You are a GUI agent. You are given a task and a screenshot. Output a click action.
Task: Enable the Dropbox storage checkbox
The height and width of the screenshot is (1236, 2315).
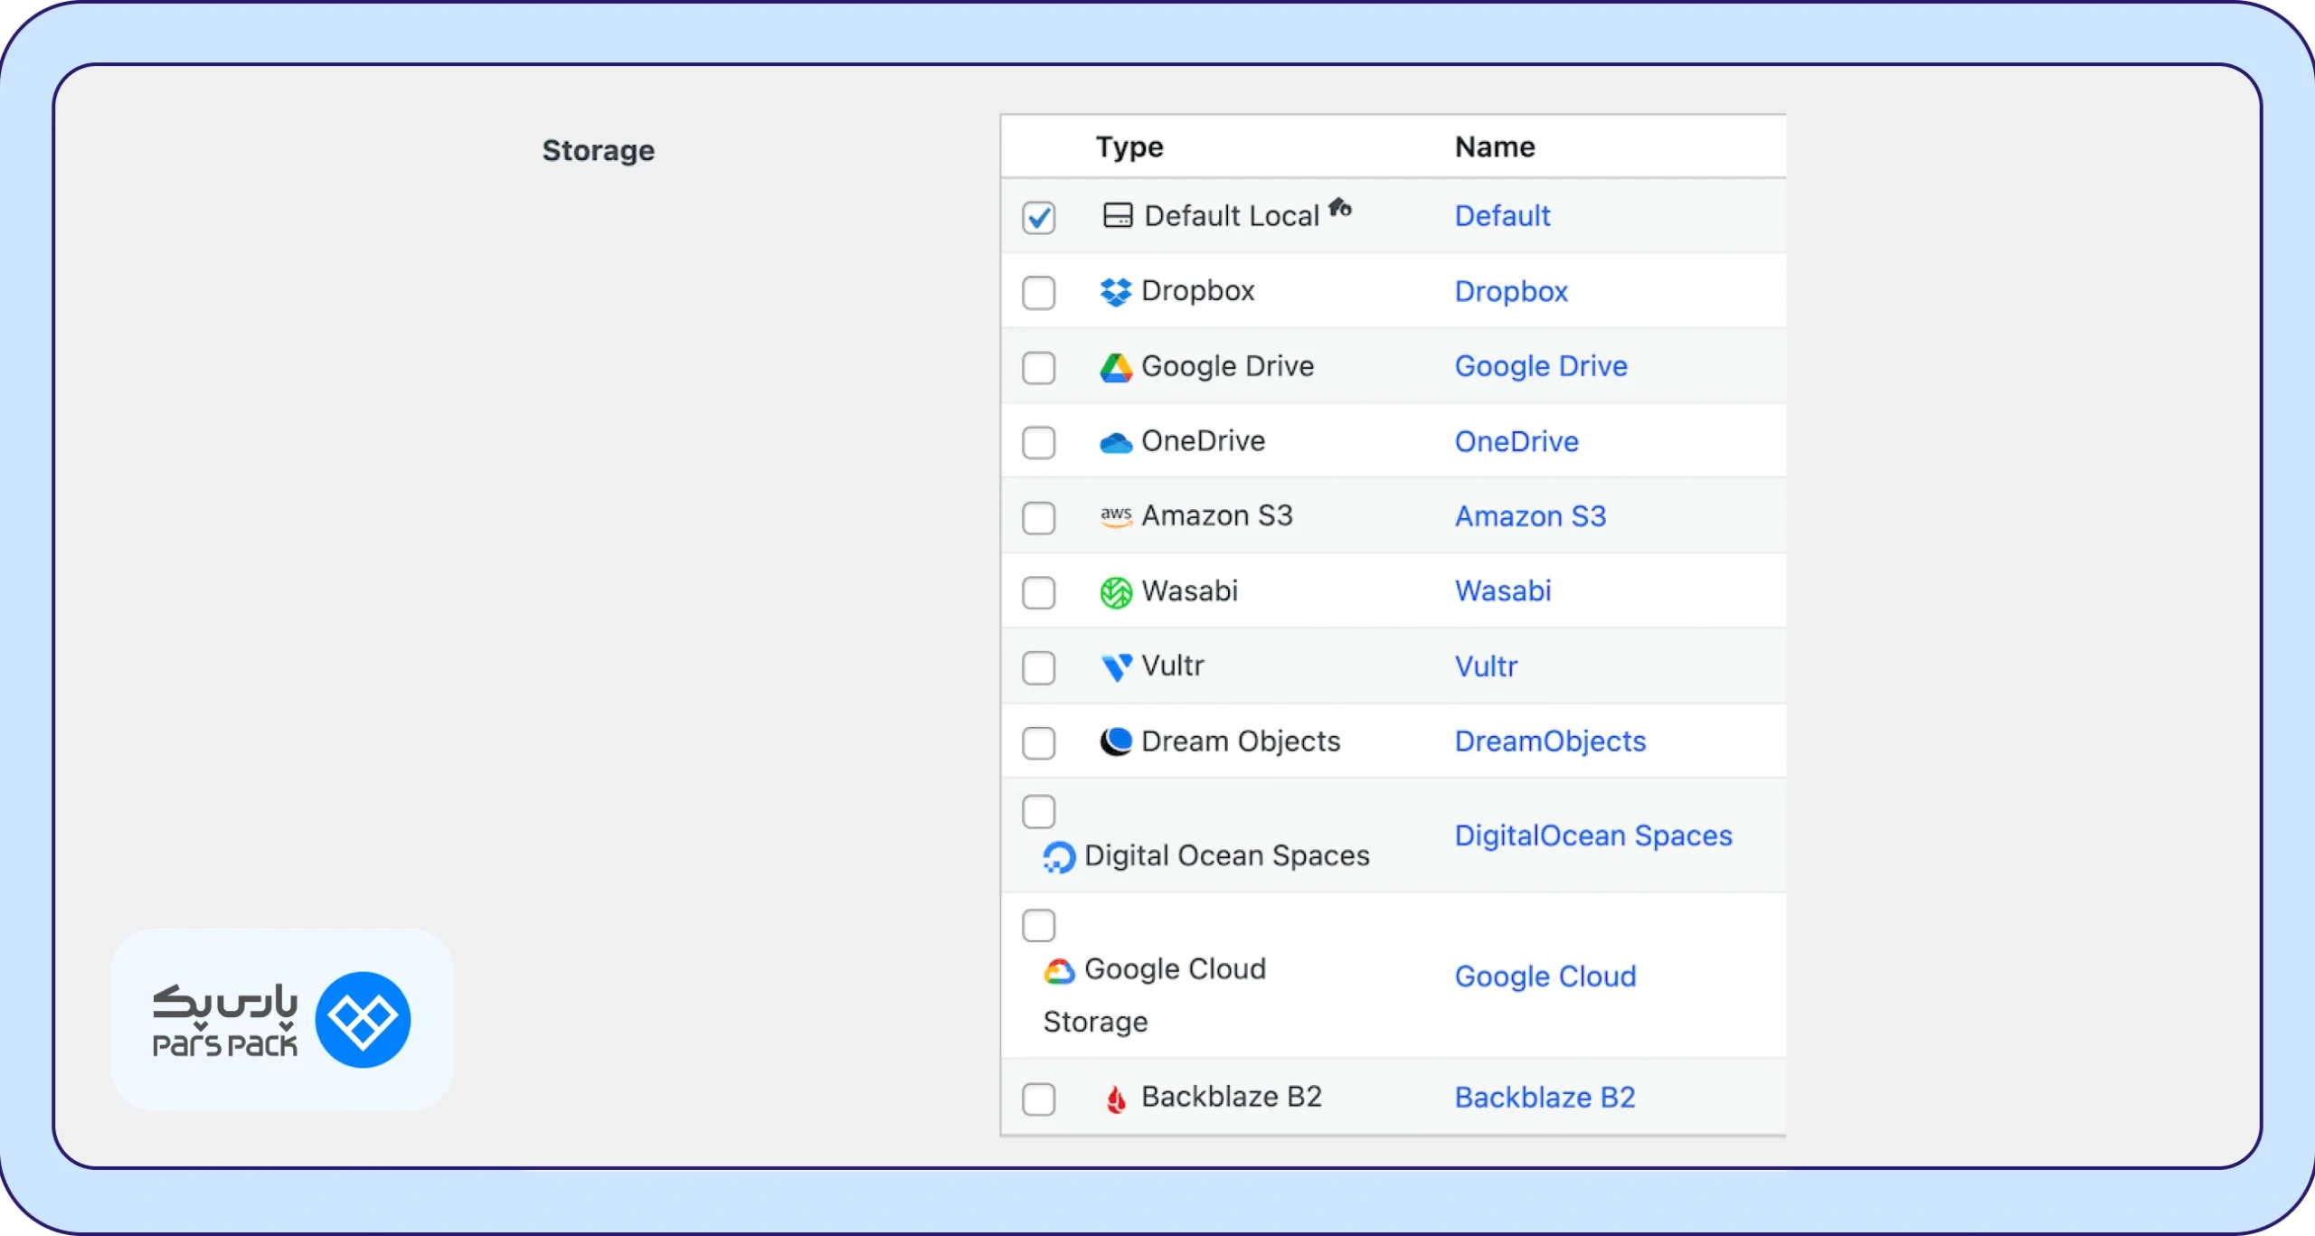(1039, 293)
